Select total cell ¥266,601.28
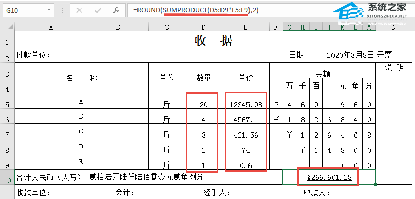The height and width of the screenshot is (199, 415). (x=329, y=177)
